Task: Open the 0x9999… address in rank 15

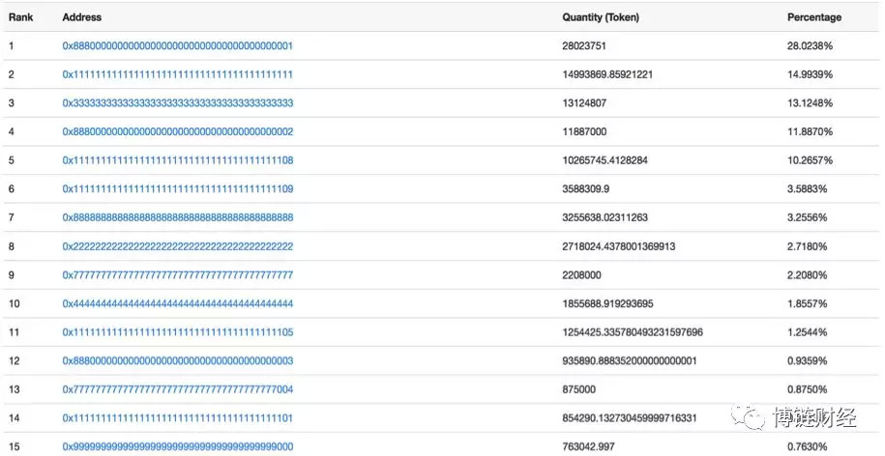Action: click(x=177, y=446)
